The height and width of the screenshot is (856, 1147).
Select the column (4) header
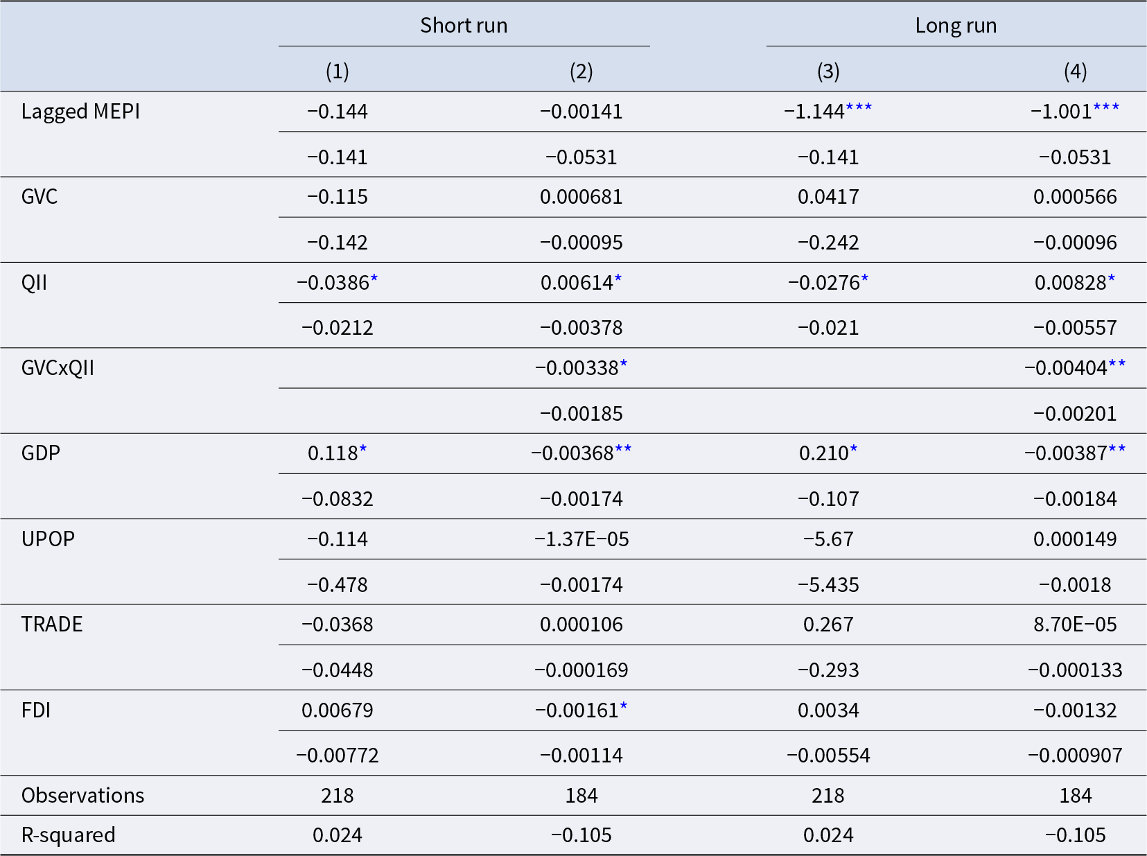click(x=1075, y=71)
